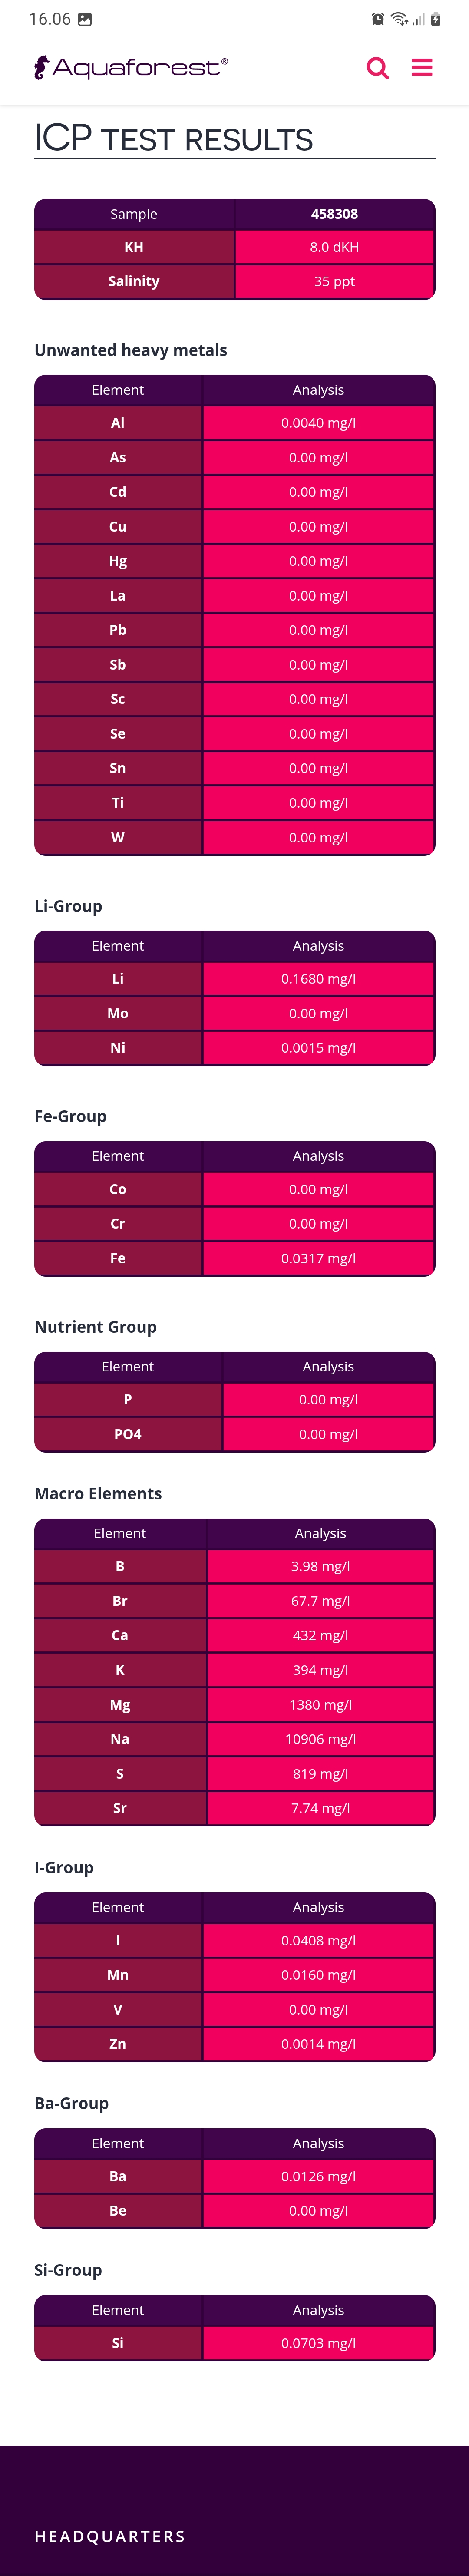Tap the cellular signal bars icon

(x=418, y=19)
